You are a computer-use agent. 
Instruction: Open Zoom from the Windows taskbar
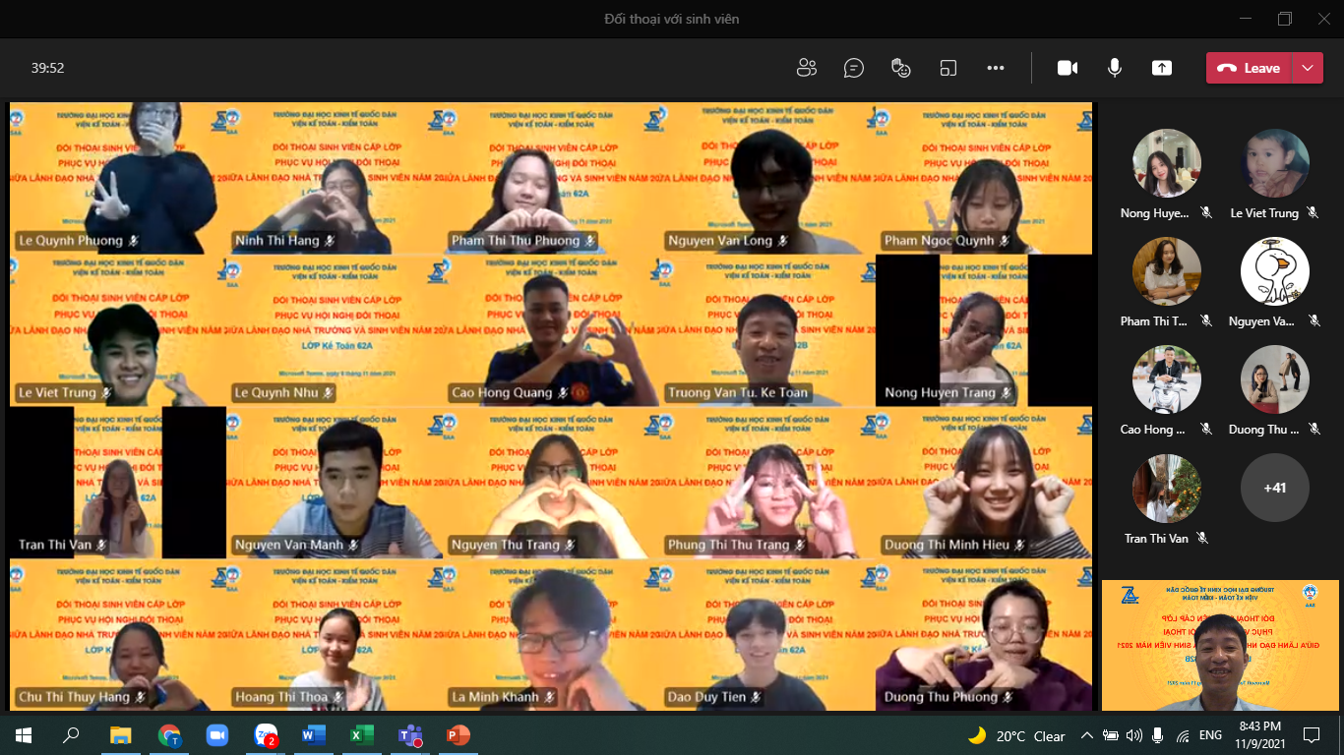216,734
